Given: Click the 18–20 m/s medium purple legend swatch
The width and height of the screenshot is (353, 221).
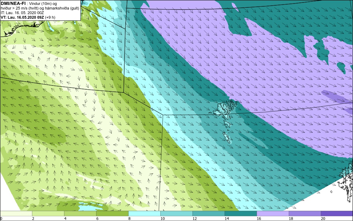Looking at the screenshot, I should [x=305, y=213].
